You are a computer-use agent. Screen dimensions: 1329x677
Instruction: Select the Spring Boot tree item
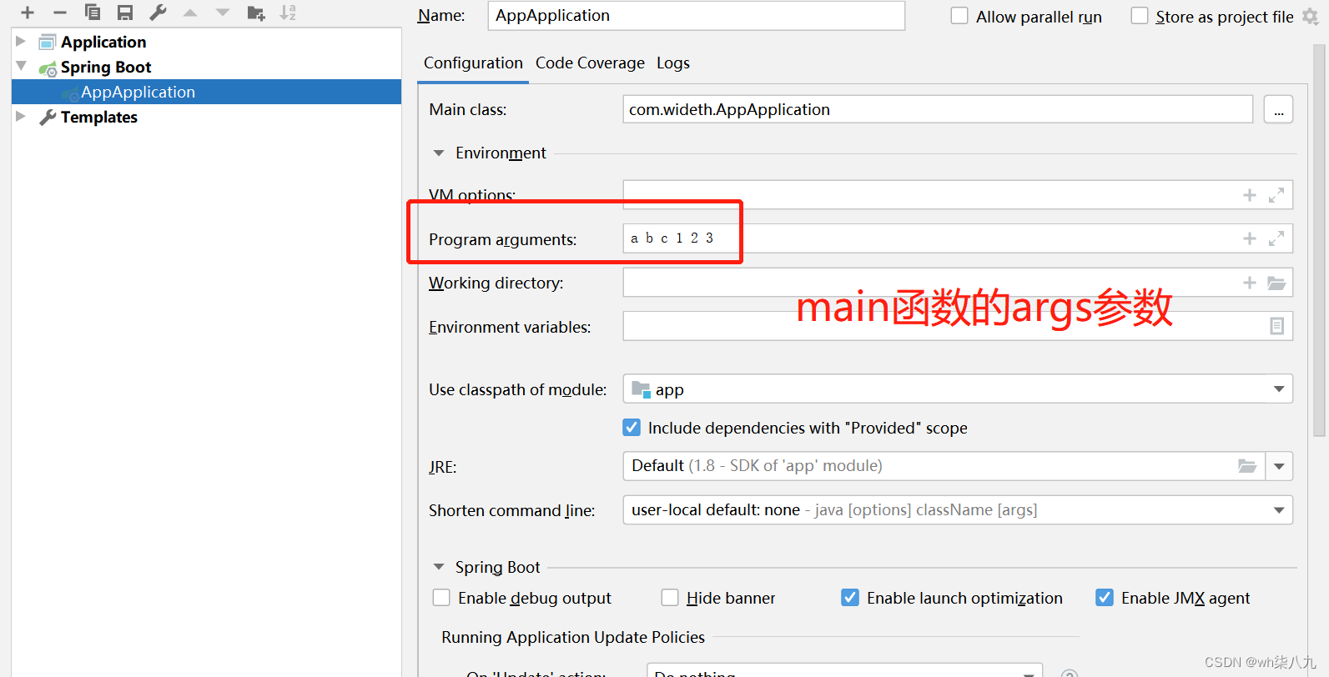pos(106,67)
